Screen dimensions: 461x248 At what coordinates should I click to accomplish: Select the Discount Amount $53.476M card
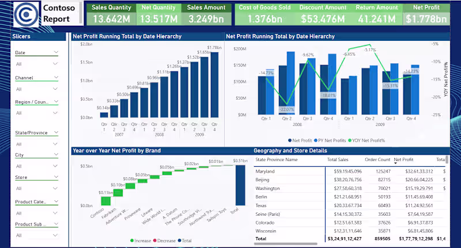(323, 14)
